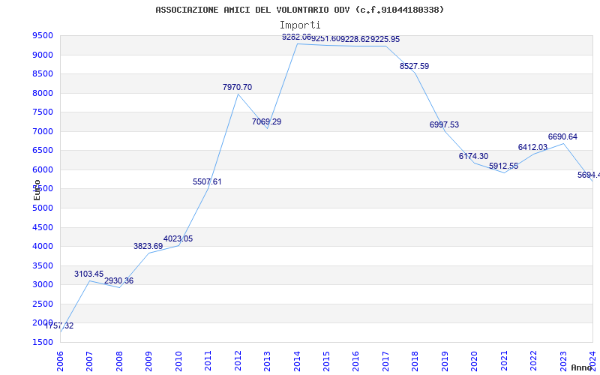Click the x-axis year 2022
Viewport: 600px width, 375px height.
pyautogui.click(x=533, y=361)
